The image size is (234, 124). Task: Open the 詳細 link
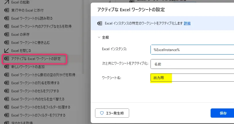point(187,23)
